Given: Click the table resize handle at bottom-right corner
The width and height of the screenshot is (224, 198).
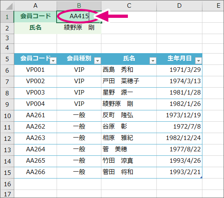Looking at the screenshot, I should 201,177.
